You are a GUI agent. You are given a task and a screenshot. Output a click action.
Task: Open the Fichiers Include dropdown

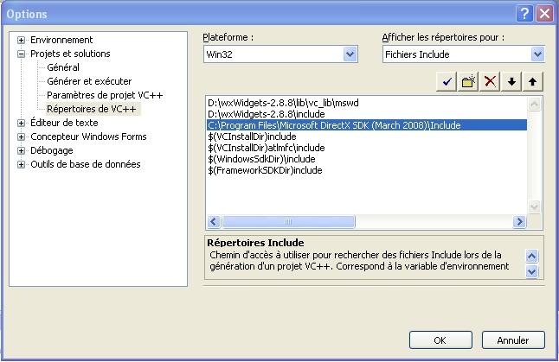pyautogui.click(x=537, y=54)
